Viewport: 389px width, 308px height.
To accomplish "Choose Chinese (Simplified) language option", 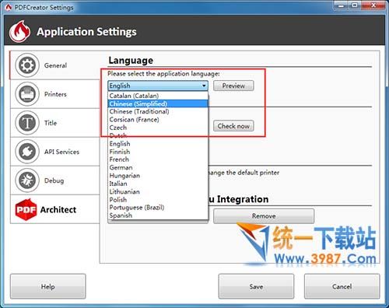I will tap(158, 103).
